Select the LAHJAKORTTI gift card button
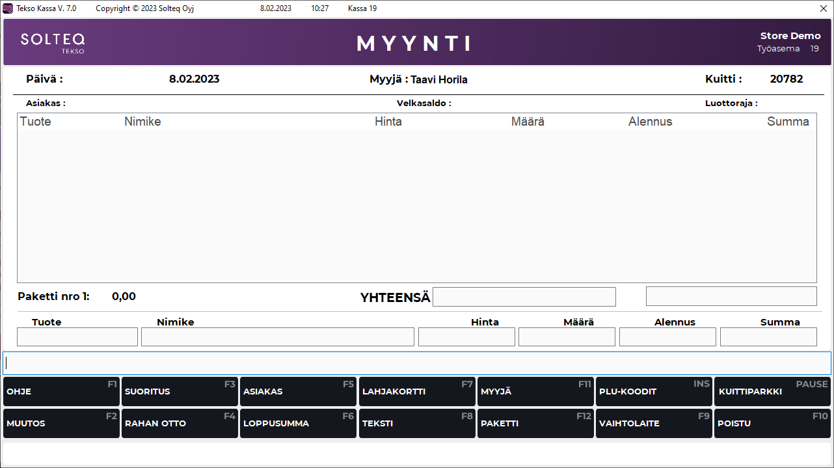 (417, 392)
